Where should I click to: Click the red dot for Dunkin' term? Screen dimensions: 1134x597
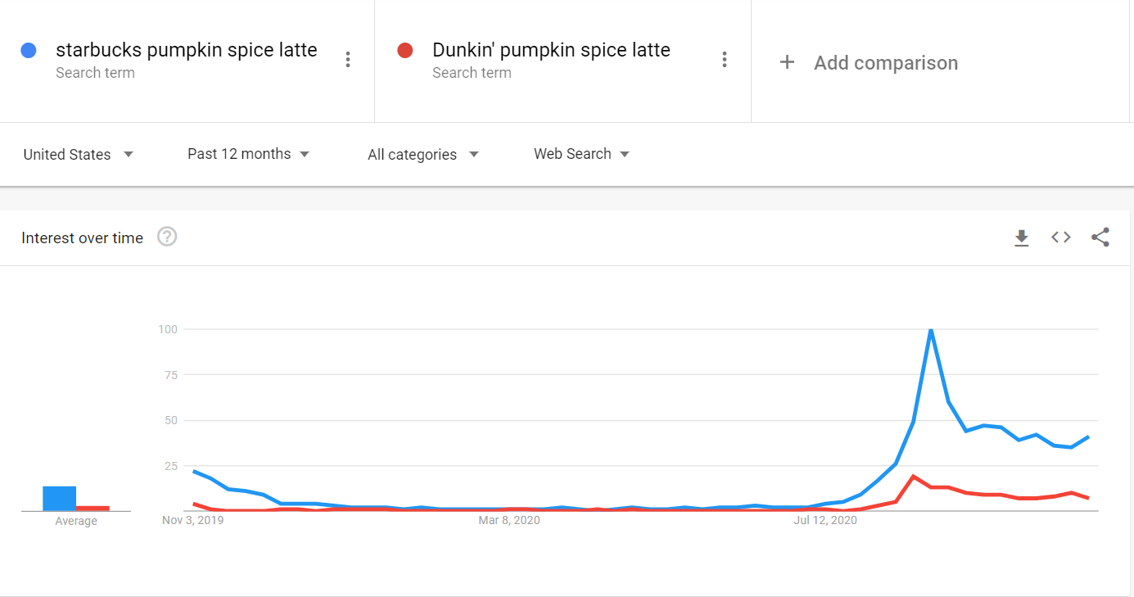[x=404, y=51]
